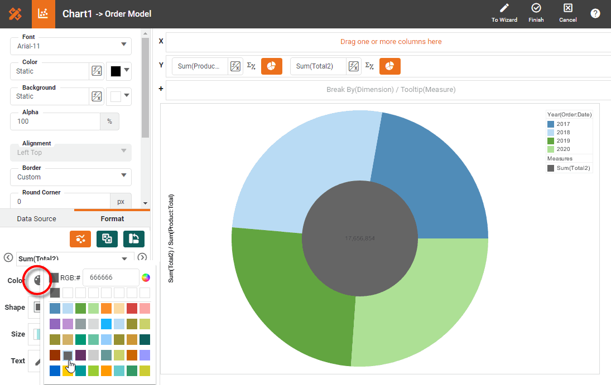Go to previous measure with left arrow

click(8, 257)
